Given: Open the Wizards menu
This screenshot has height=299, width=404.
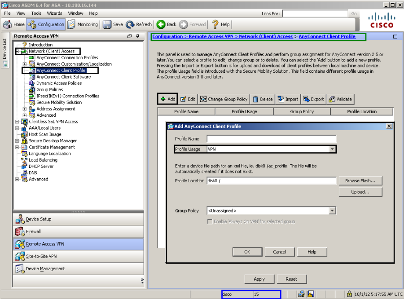Looking at the screenshot, I should coord(54,13).
